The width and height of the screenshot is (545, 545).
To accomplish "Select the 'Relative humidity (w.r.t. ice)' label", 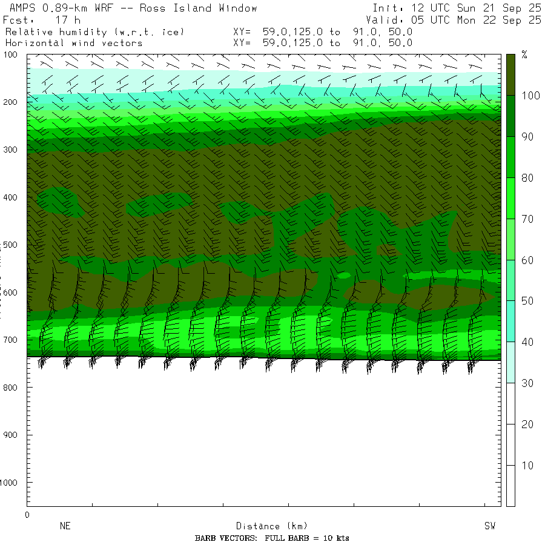I will pyautogui.click(x=94, y=32).
